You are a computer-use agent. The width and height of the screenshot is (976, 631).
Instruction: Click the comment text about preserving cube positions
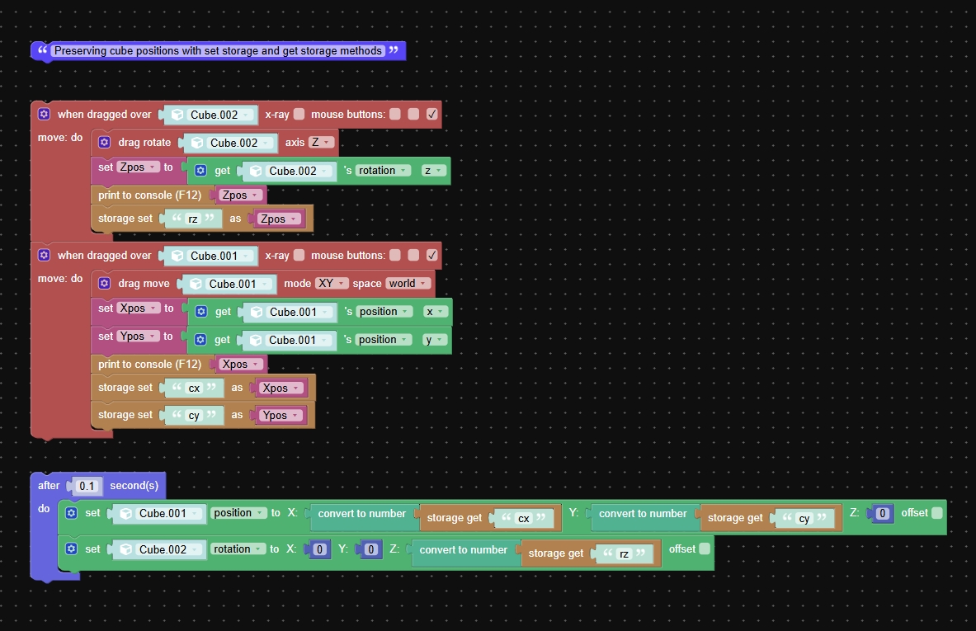(218, 50)
